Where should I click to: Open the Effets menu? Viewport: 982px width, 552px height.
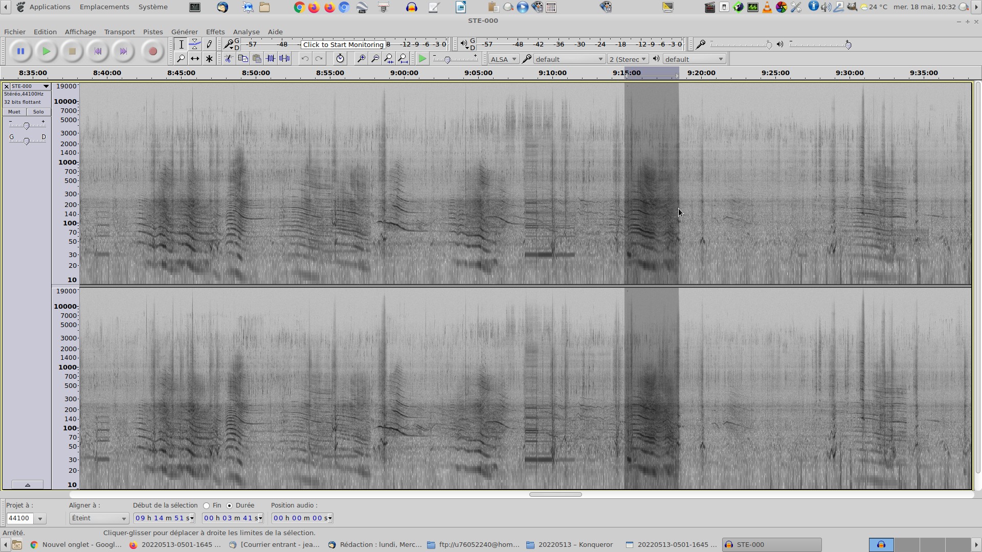coord(215,32)
